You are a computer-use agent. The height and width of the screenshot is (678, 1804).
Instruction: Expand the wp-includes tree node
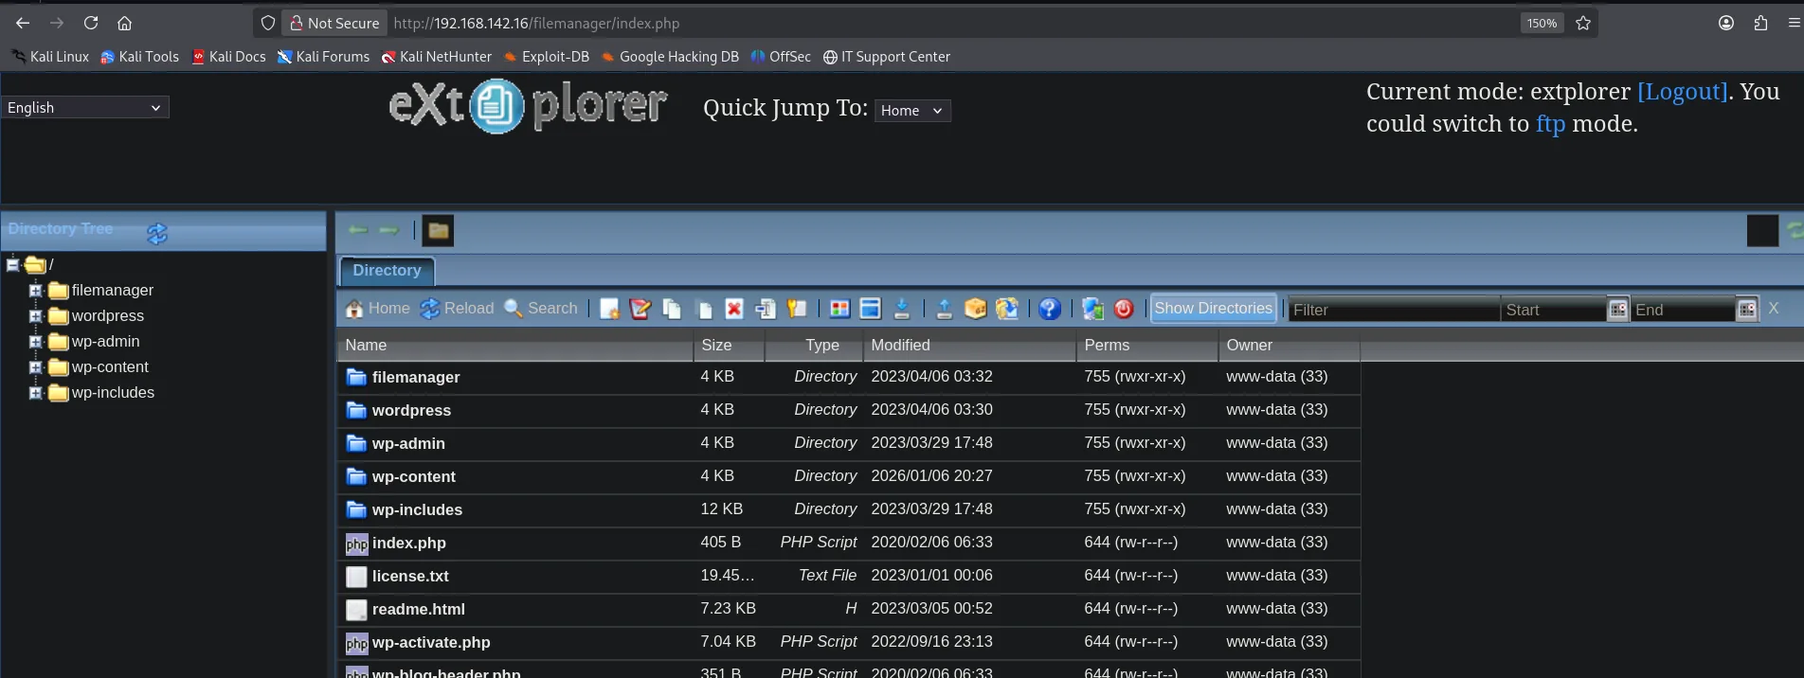click(x=35, y=393)
